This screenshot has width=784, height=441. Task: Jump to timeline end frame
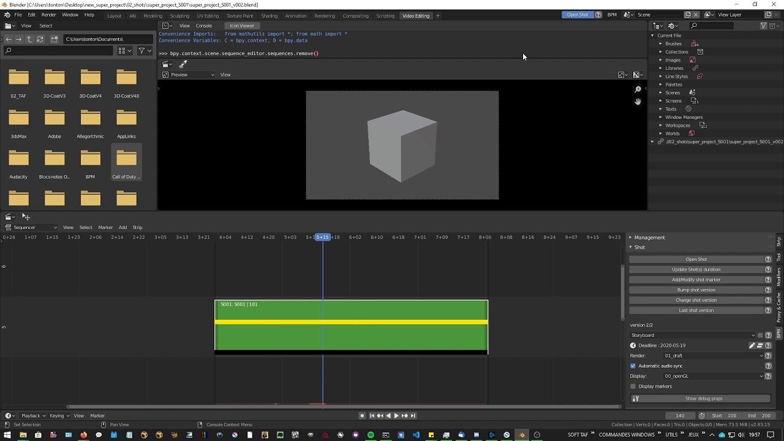(412, 416)
